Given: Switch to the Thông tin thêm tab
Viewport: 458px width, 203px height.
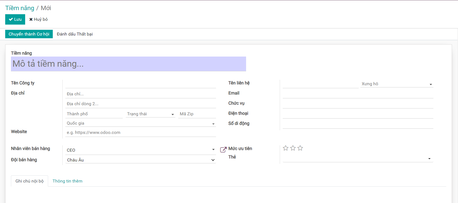Looking at the screenshot, I should tap(67, 181).
